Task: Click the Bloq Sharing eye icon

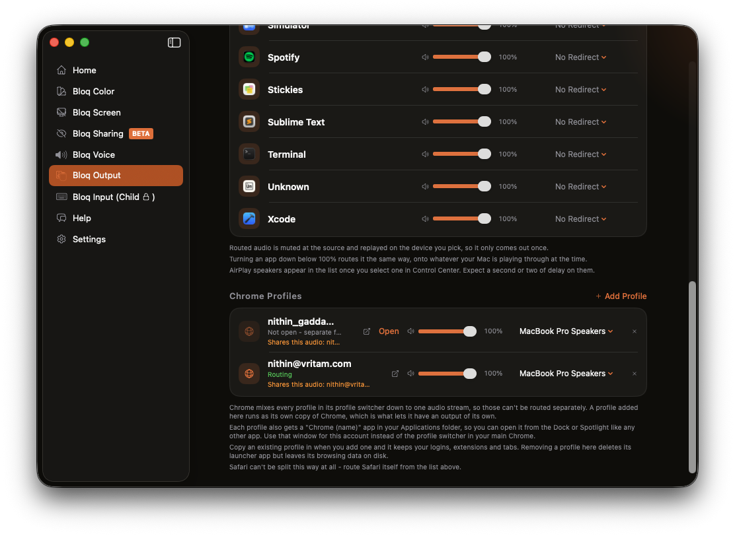Action: pyautogui.click(x=61, y=133)
